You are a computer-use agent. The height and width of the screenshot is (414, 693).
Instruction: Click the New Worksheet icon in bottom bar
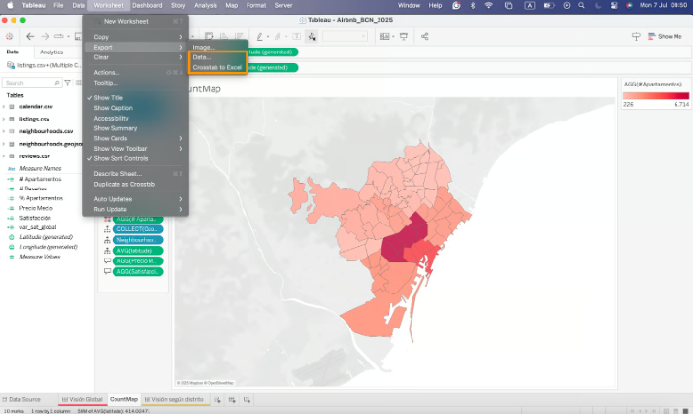coord(217,399)
